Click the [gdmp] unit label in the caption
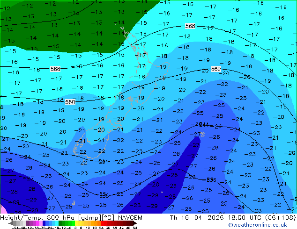This screenshot has width=297, height=229. coord(90,218)
